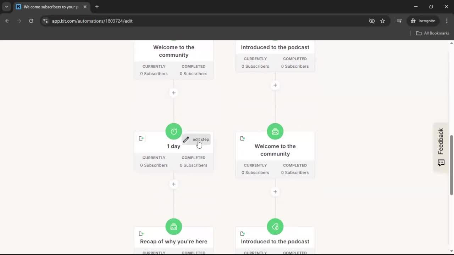Click the tag icon on Introduced to the podcast step
454x255 pixels.
coord(275,226)
